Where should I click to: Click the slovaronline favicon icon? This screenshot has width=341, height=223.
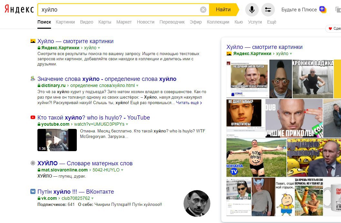click(33, 163)
